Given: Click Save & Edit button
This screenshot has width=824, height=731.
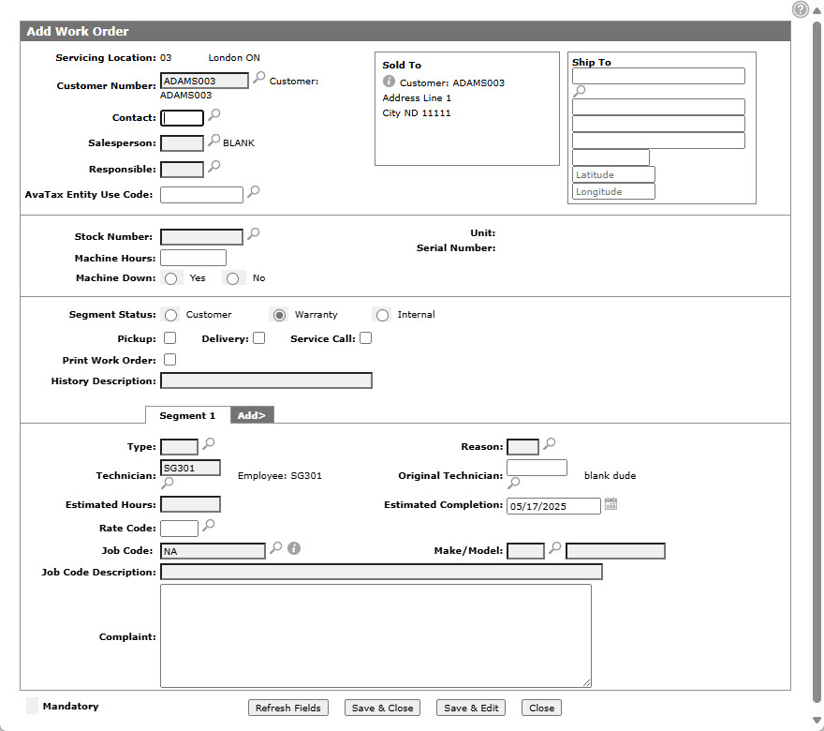Looking at the screenshot, I should click(x=471, y=708).
